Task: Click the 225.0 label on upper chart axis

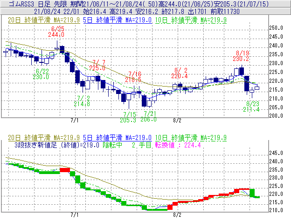Action: pyautogui.click(x=276, y=72)
